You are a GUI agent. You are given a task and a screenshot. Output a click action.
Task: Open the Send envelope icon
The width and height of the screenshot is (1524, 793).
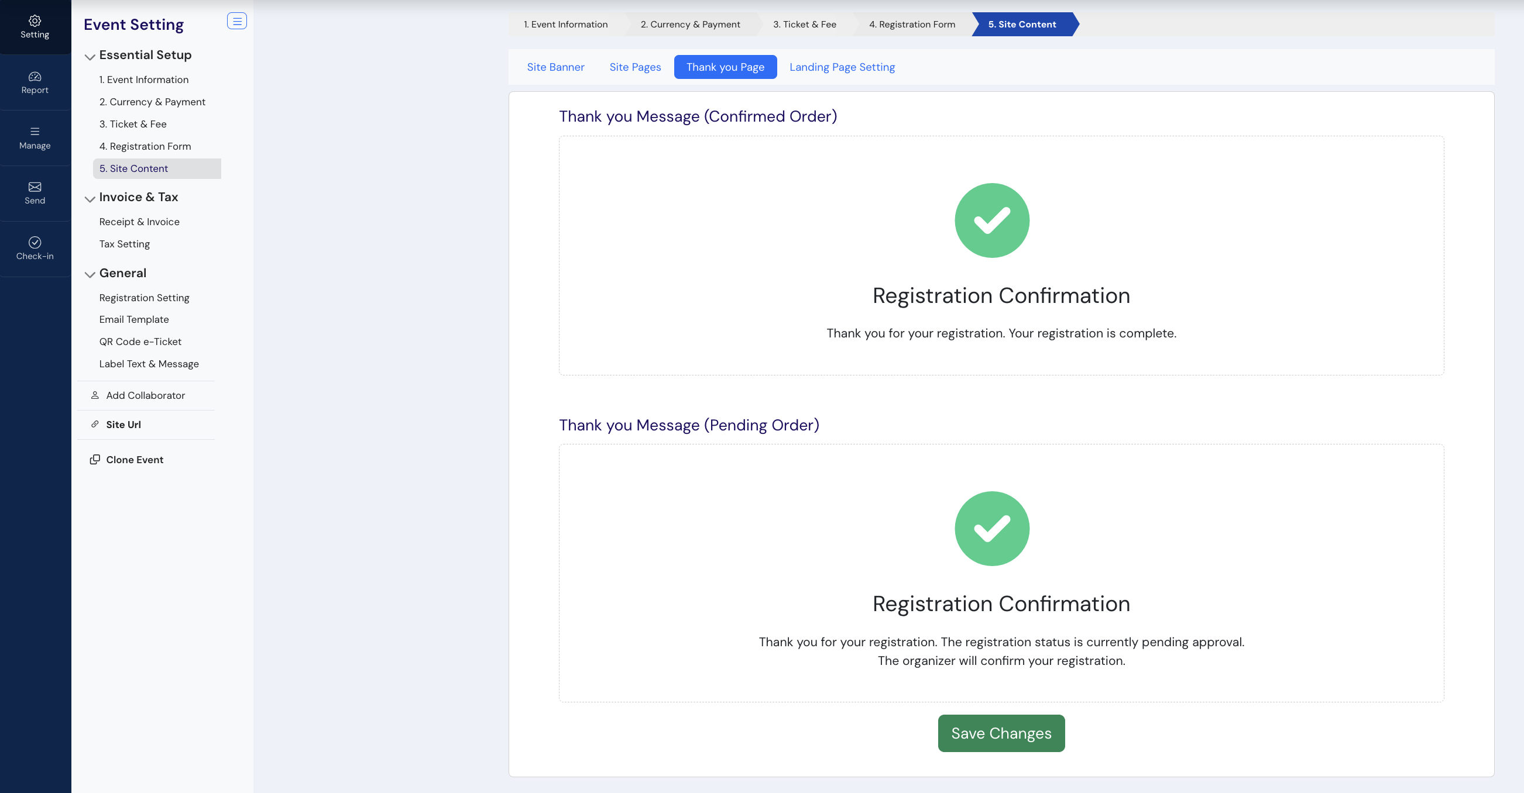(x=35, y=187)
